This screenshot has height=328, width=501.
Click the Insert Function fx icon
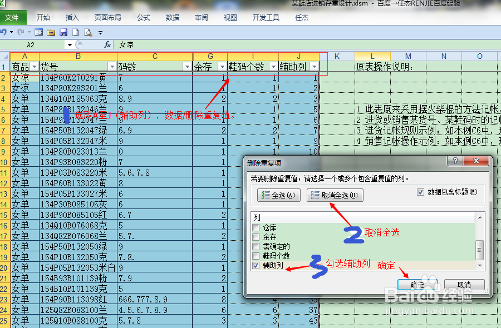tap(107, 44)
